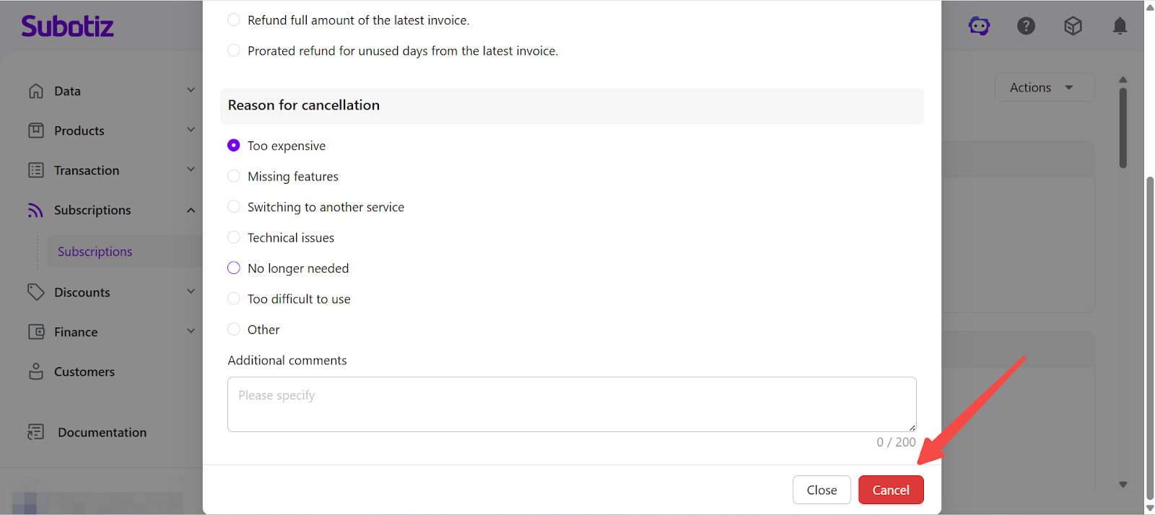This screenshot has height=515, width=1155.
Task: Click the Additional comments text box
Action: pyautogui.click(x=572, y=404)
